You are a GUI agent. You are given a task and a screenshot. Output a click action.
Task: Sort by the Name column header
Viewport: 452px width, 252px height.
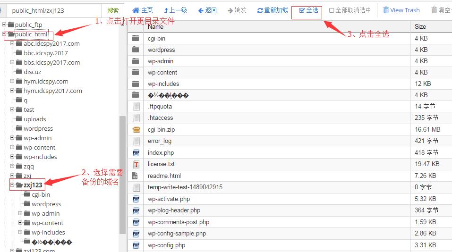(x=156, y=27)
